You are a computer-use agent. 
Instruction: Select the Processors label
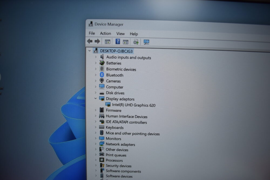point(114,160)
